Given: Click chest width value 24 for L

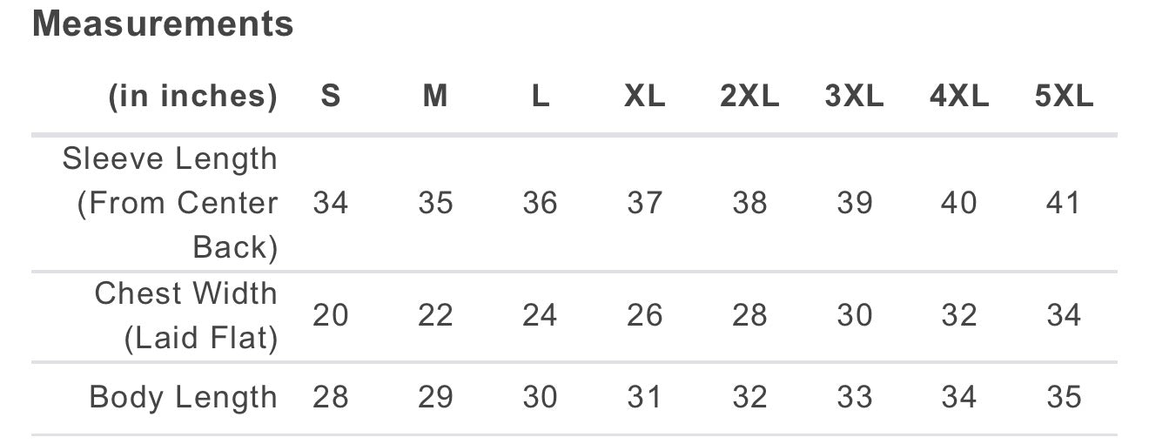Looking at the screenshot, I should coord(540,315).
